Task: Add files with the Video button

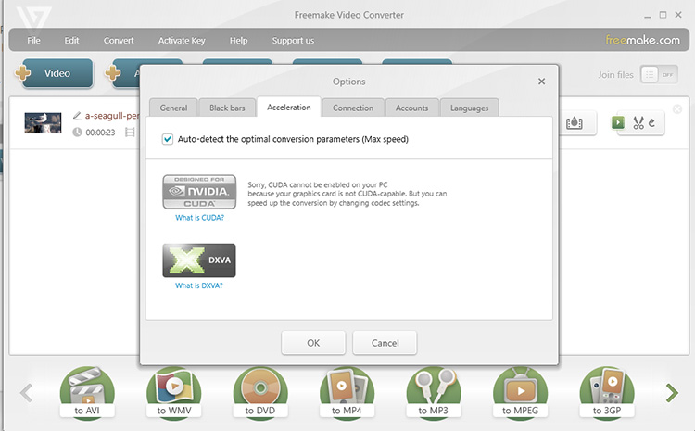Action: pyautogui.click(x=57, y=73)
